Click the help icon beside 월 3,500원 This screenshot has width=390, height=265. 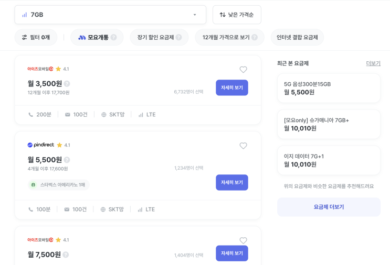[67, 84]
